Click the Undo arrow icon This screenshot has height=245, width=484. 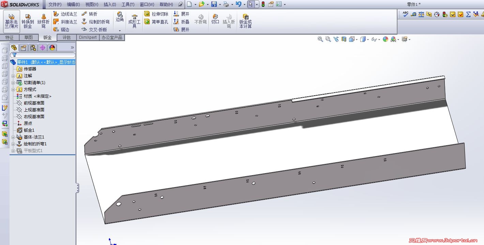tap(238, 4)
